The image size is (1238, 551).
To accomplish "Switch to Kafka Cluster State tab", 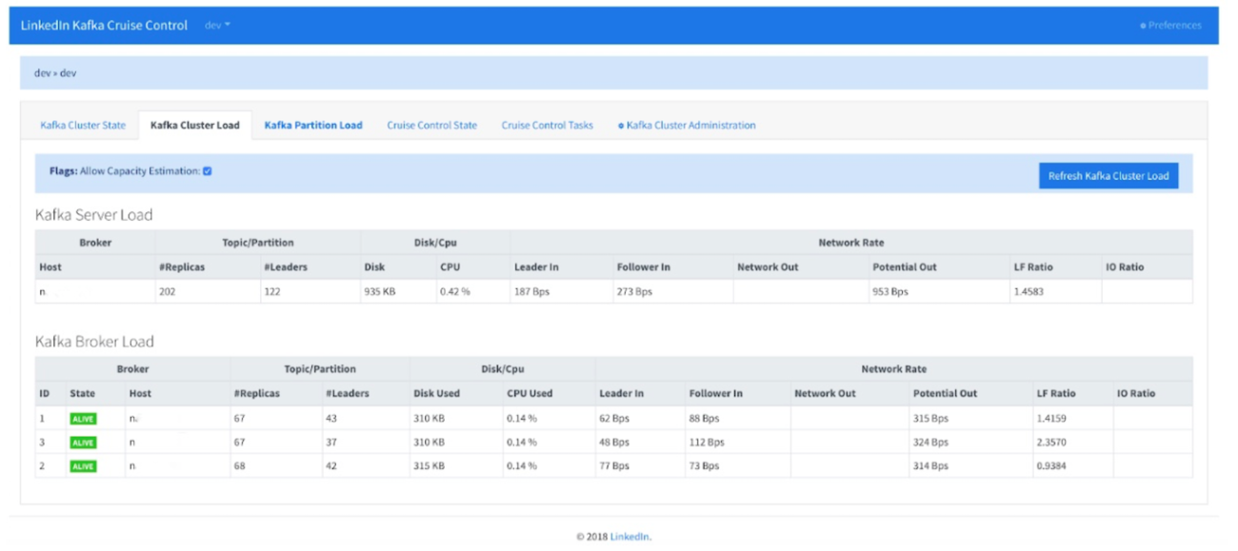I will point(83,126).
